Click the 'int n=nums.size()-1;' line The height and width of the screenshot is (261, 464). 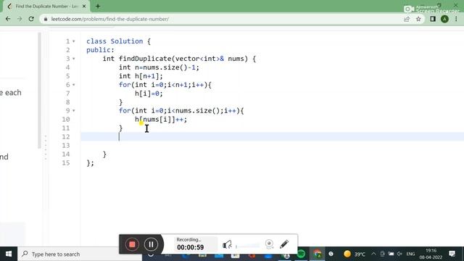click(159, 67)
